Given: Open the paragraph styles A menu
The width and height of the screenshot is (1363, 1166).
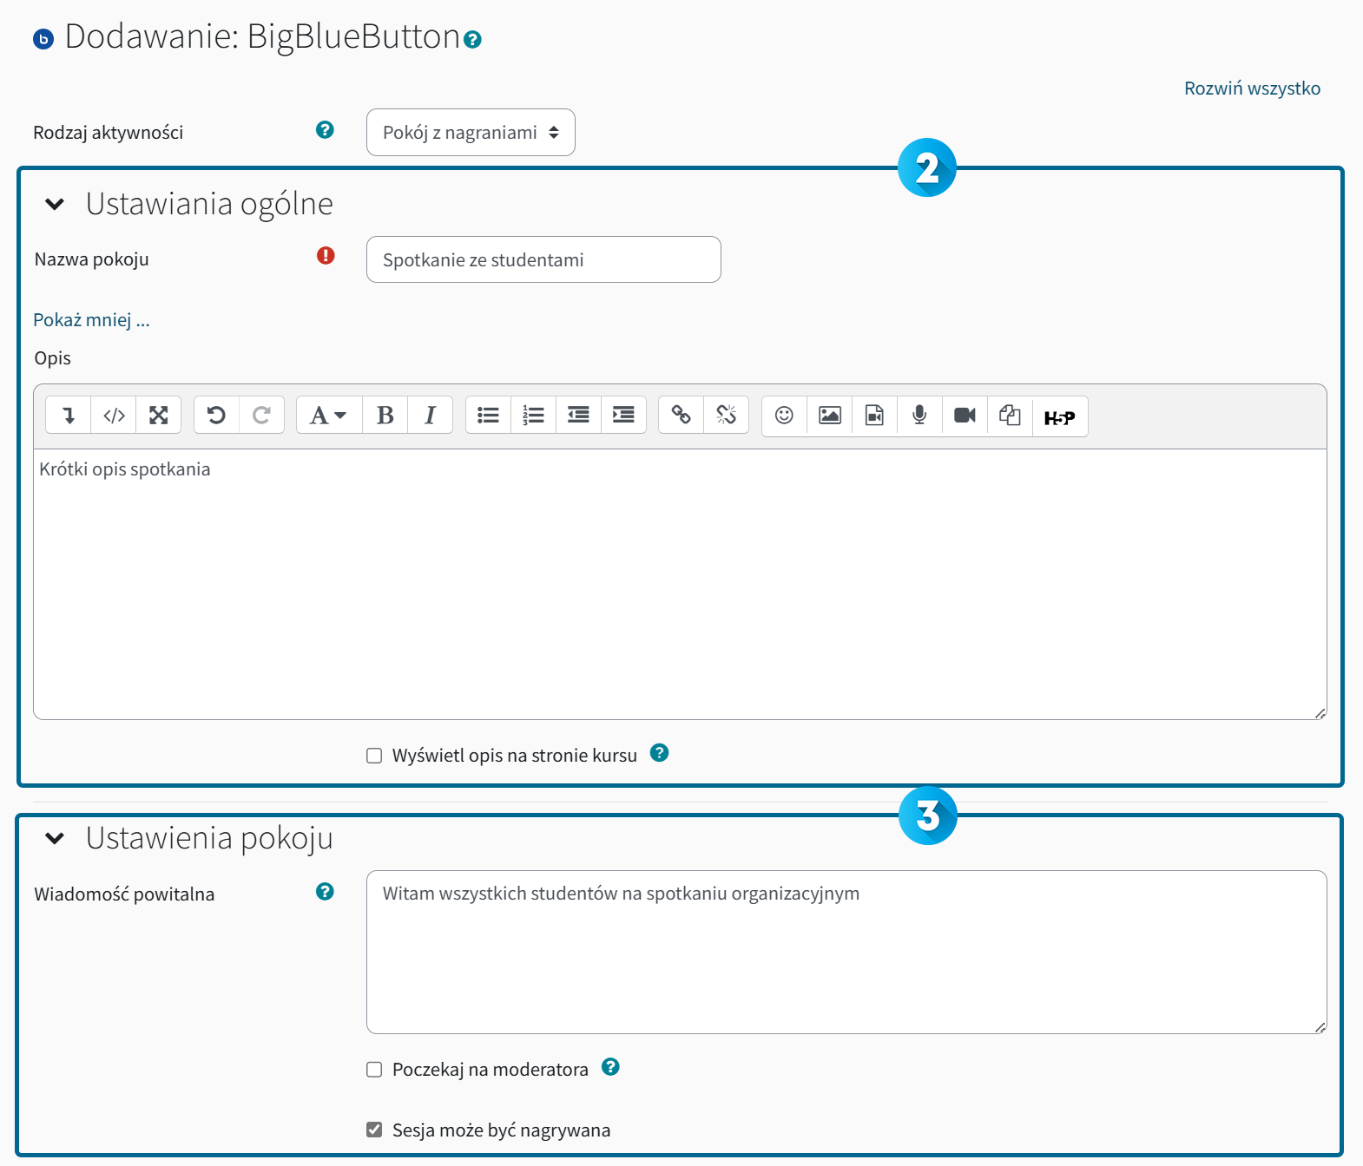Looking at the screenshot, I should (329, 416).
